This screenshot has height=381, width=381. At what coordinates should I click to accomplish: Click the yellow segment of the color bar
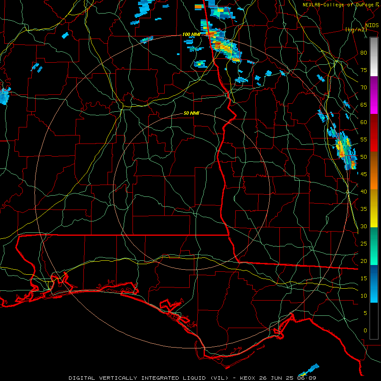point(374,208)
